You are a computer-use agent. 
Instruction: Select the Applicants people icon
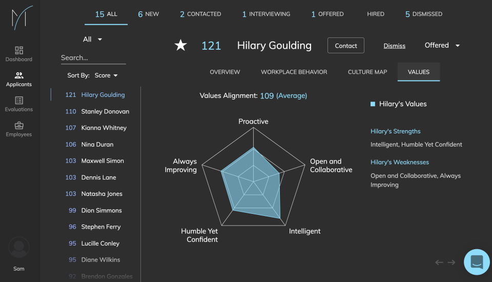(x=19, y=75)
